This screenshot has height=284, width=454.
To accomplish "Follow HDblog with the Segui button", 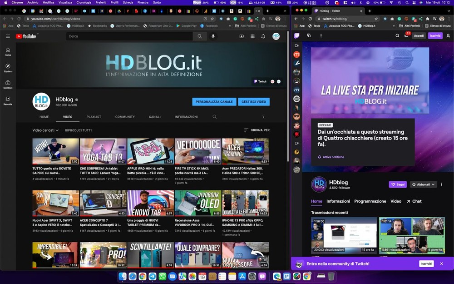I will (x=398, y=184).
